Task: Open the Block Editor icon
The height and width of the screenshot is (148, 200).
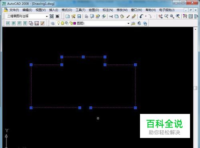Action: (134, 16)
